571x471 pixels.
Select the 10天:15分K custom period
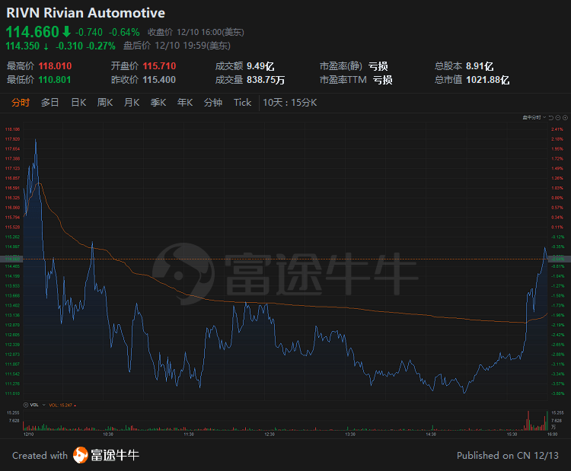point(290,103)
